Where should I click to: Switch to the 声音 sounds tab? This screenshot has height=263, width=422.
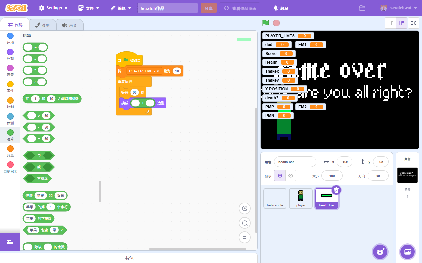point(69,25)
